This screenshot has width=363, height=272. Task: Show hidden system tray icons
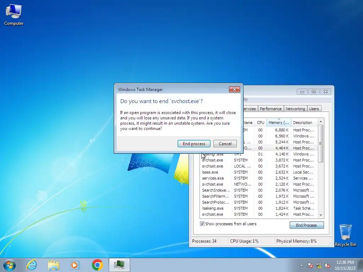pyautogui.click(x=301, y=265)
